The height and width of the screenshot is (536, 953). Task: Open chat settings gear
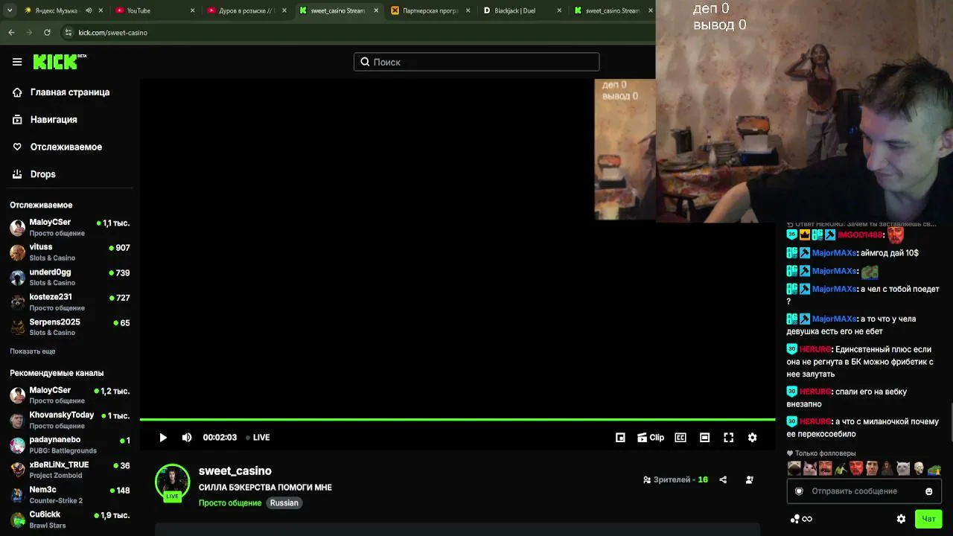pyautogui.click(x=901, y=519)
